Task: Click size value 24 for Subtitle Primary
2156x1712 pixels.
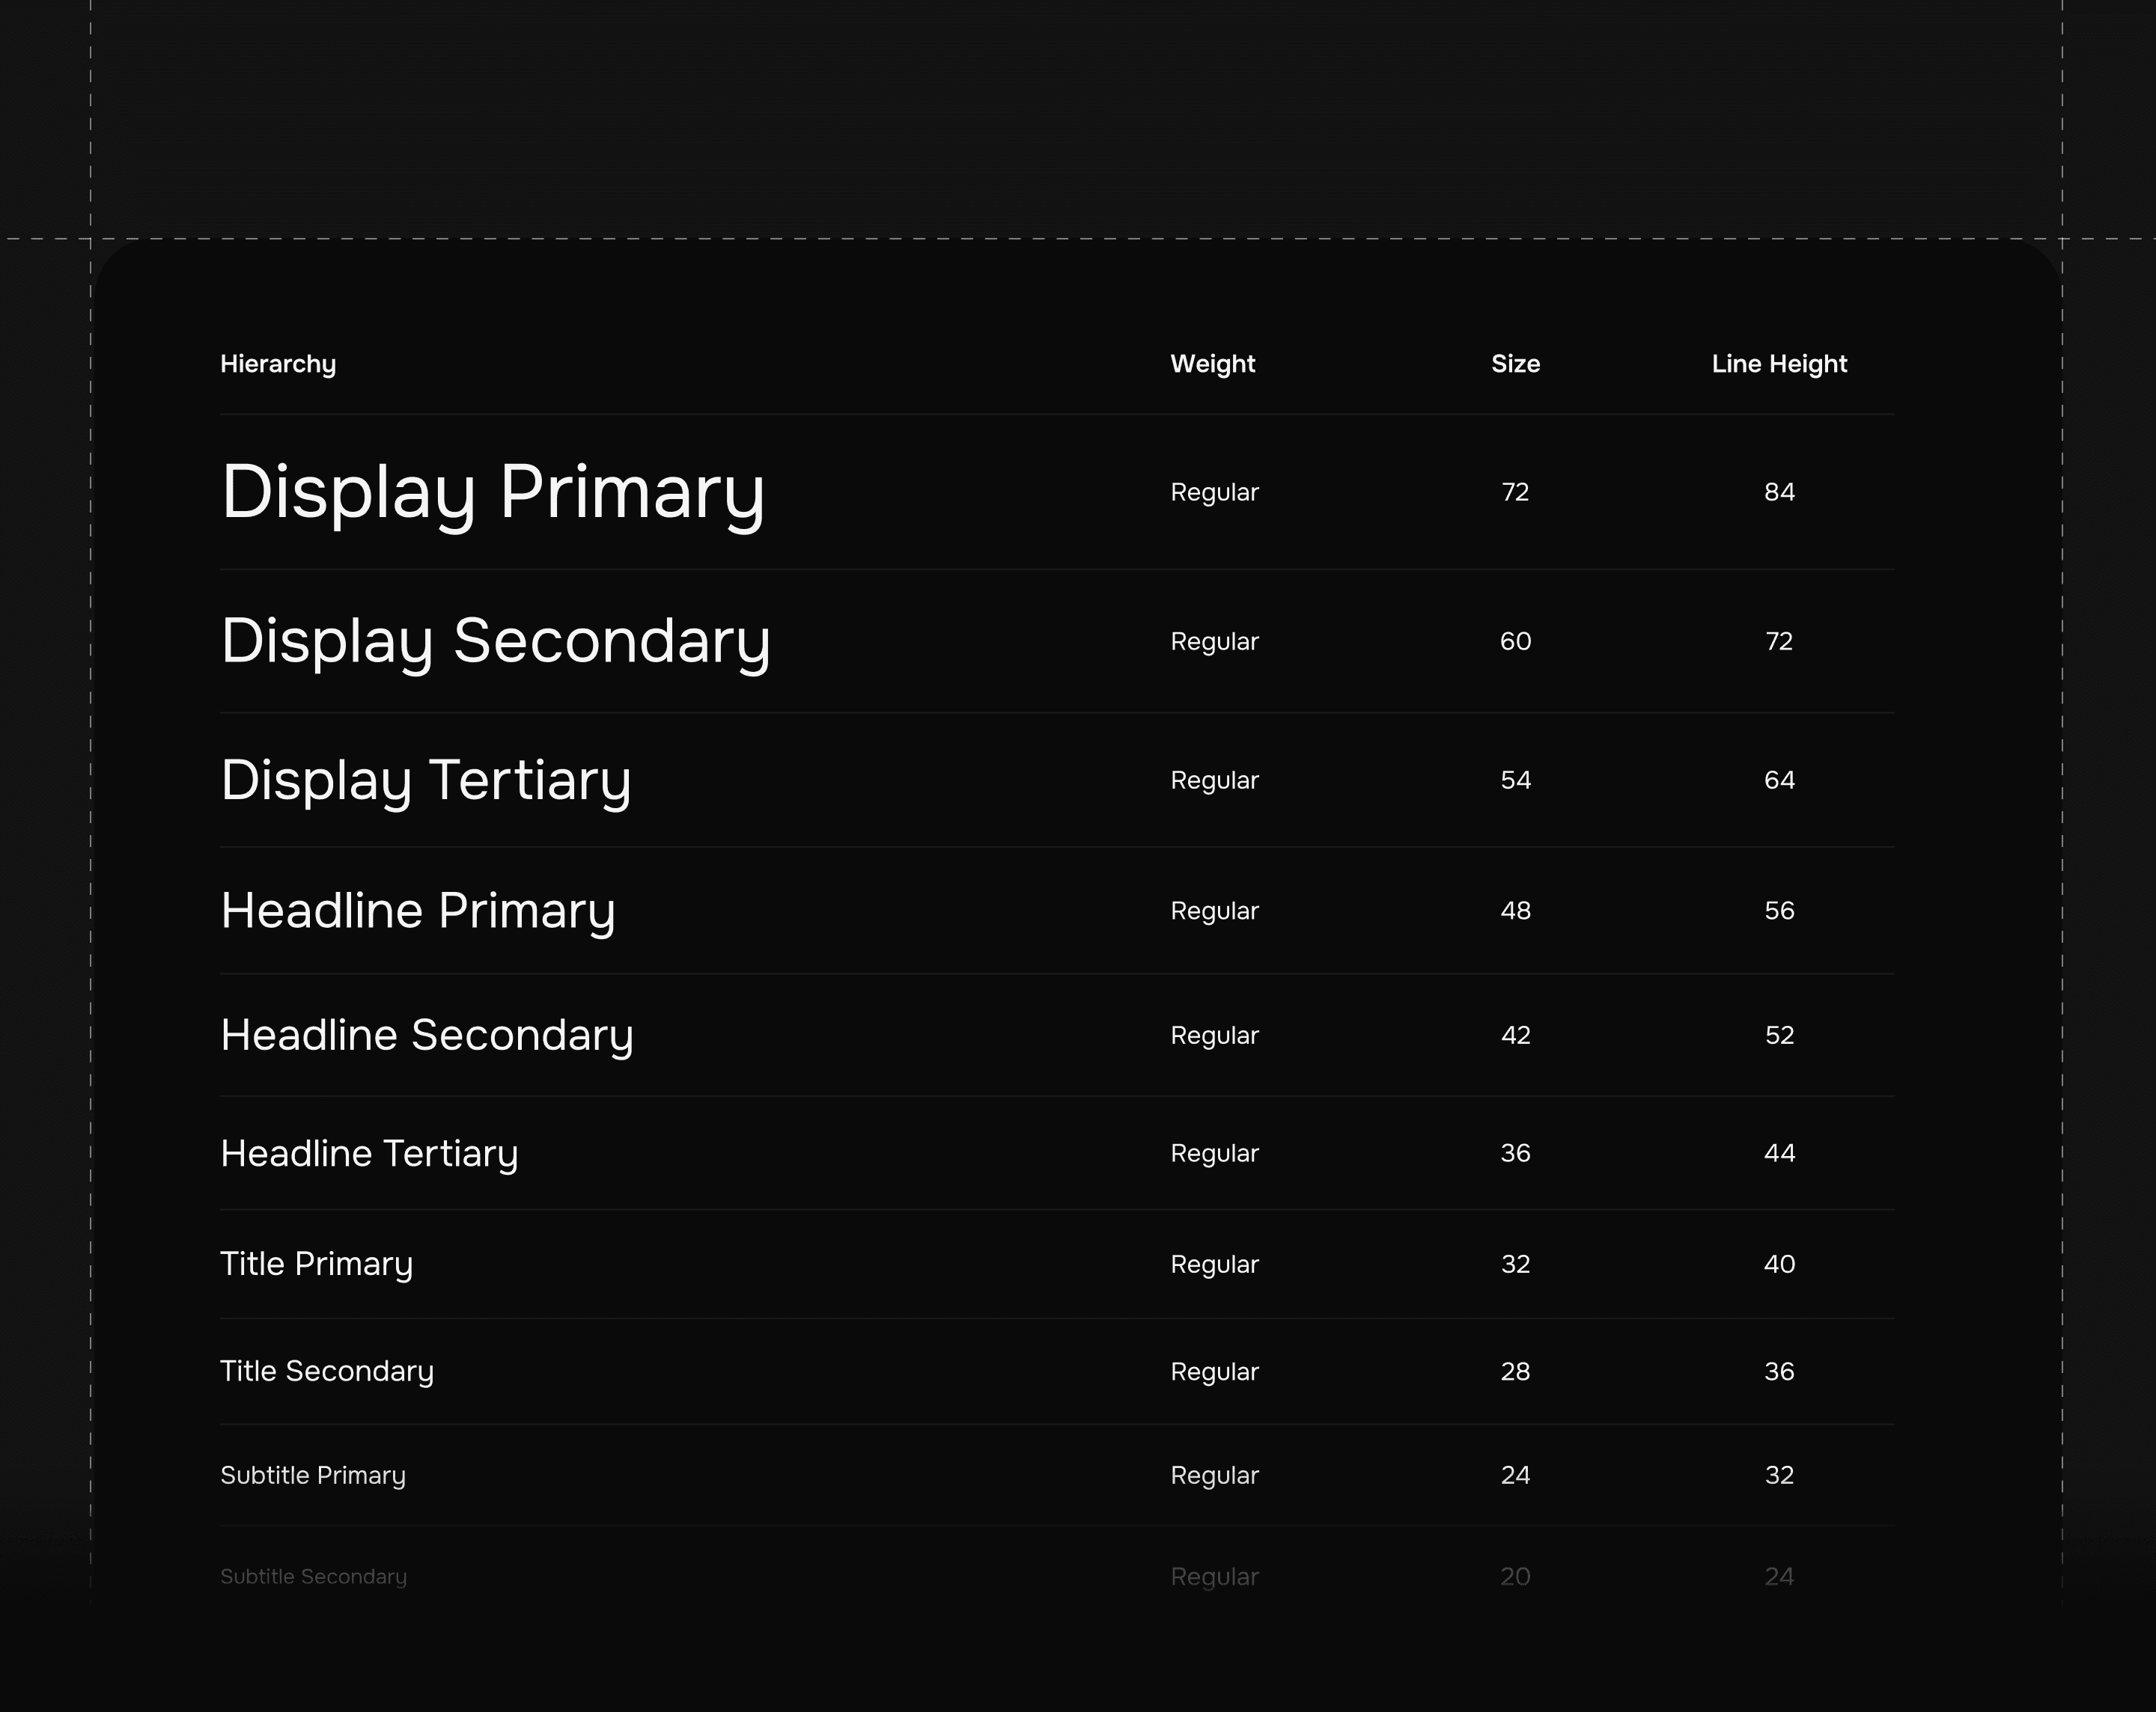Action: (x=1515, y=1475)
